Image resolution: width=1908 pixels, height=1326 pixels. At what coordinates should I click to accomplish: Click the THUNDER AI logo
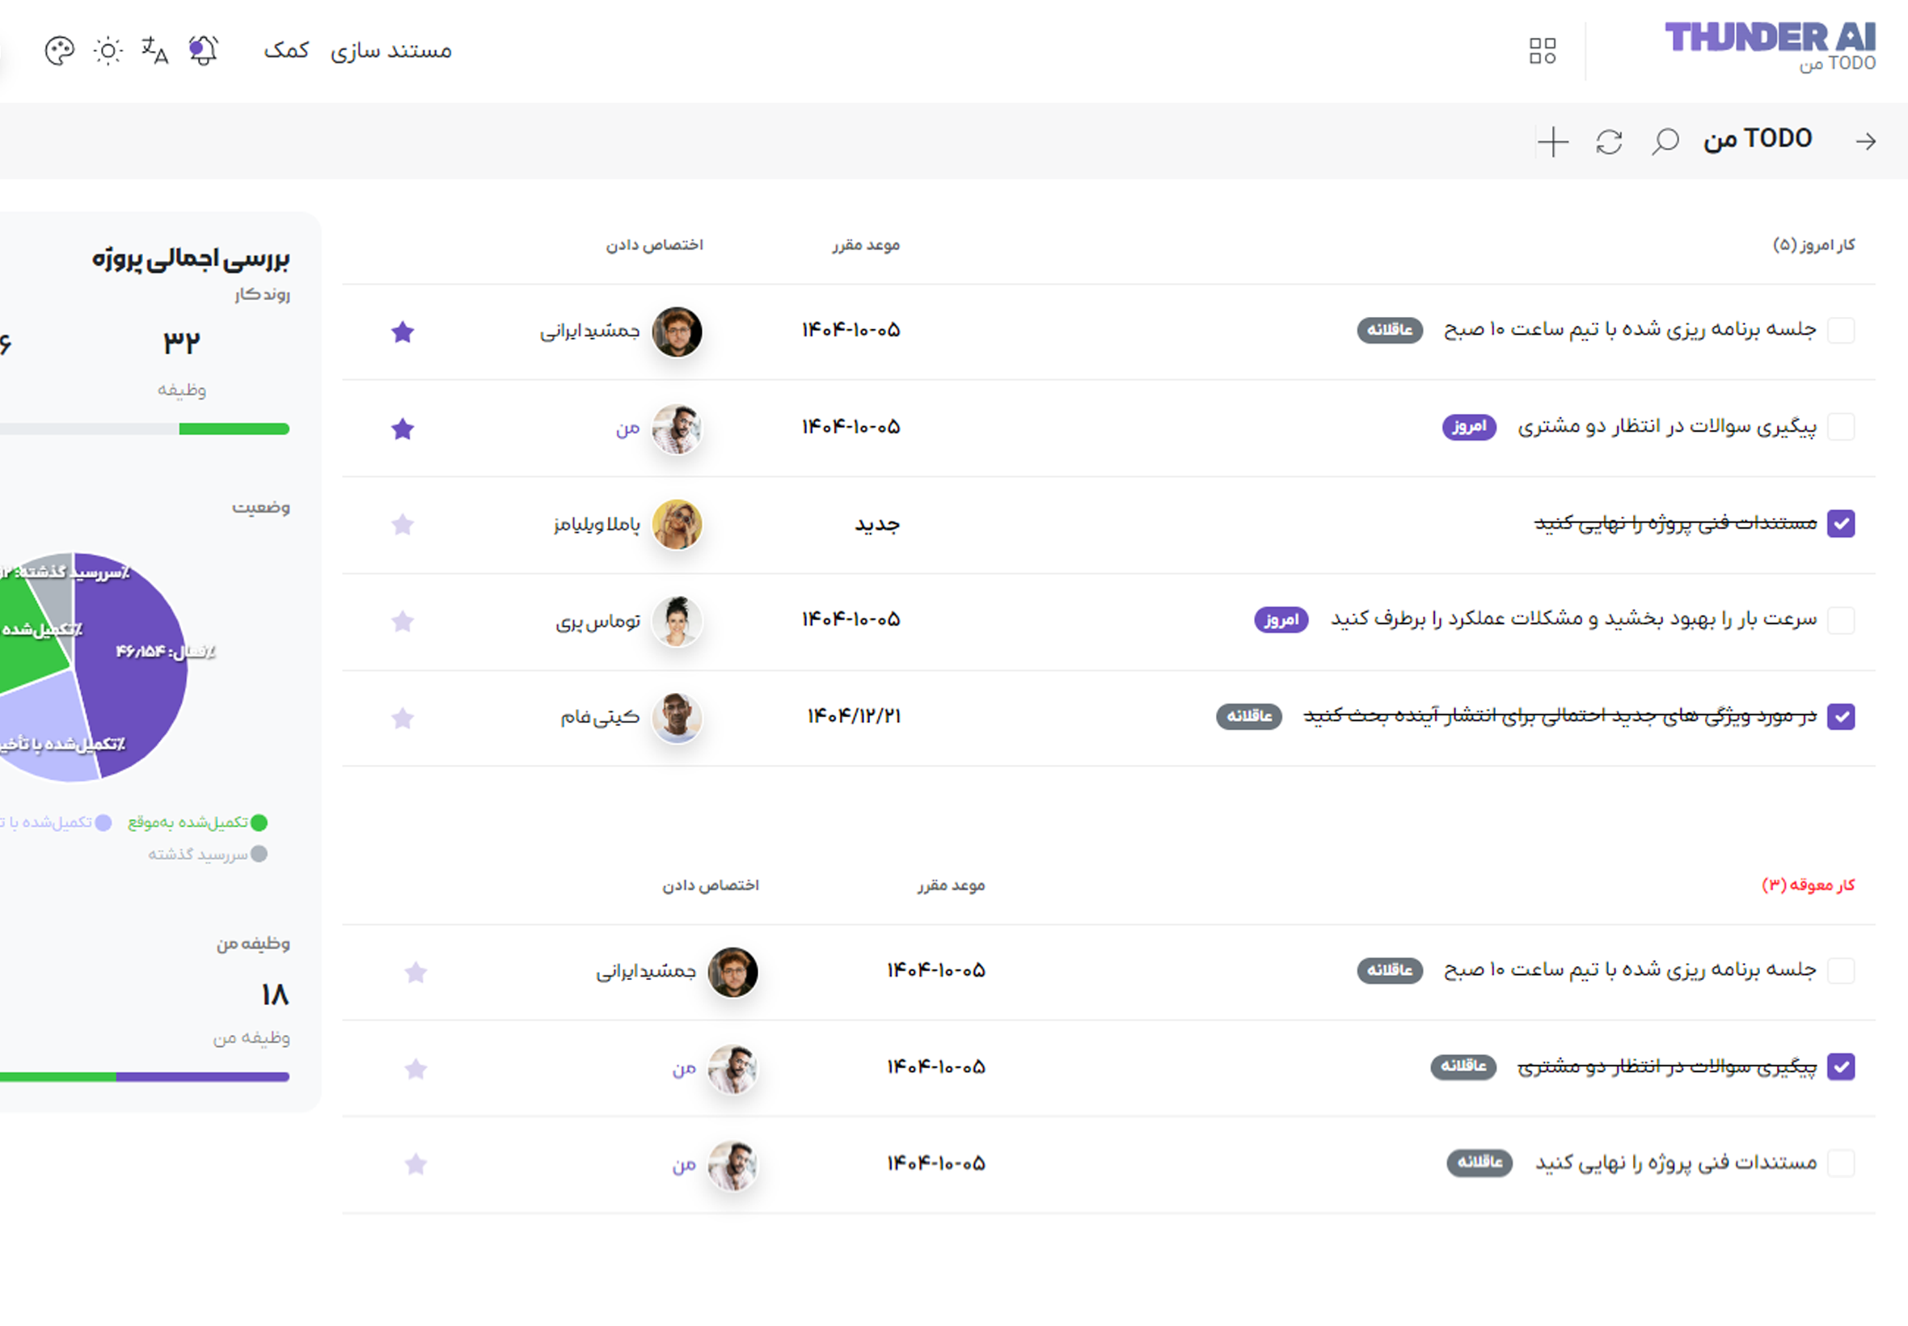1770,38
